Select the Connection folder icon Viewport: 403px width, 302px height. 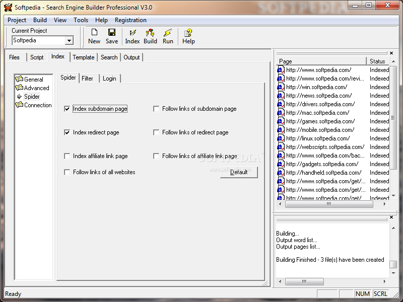(19, 105)
